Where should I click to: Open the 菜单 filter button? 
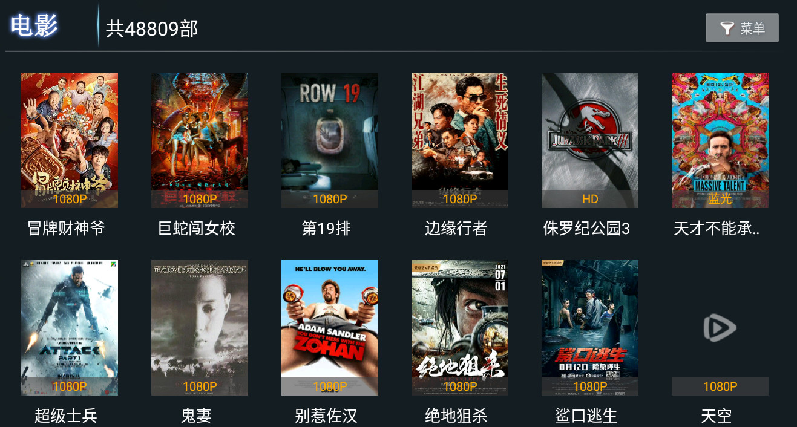pyautogui.click(x=742, y=28)
